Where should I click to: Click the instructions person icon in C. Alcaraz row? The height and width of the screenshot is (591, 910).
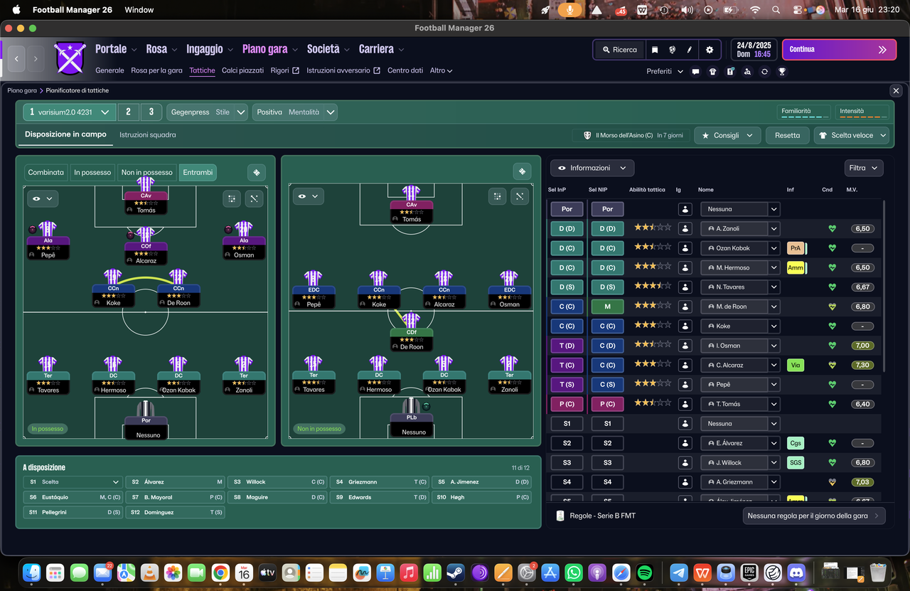click(685, 365)
